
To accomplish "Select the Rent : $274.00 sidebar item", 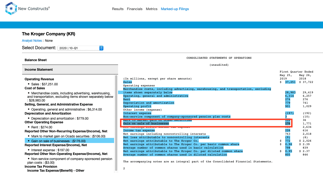I will (42, 128).
